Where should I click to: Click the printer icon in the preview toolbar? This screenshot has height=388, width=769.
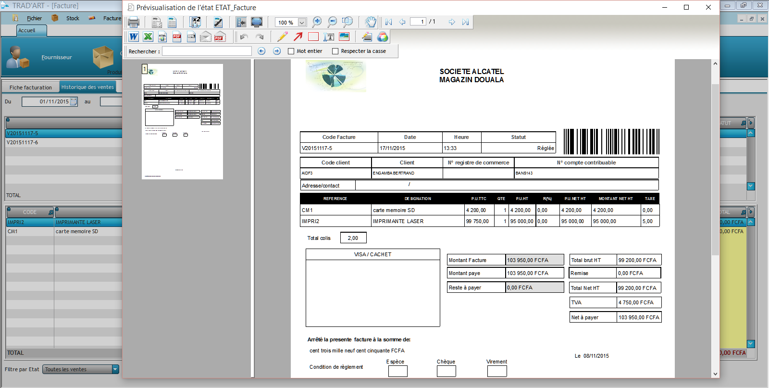(134, 22)
